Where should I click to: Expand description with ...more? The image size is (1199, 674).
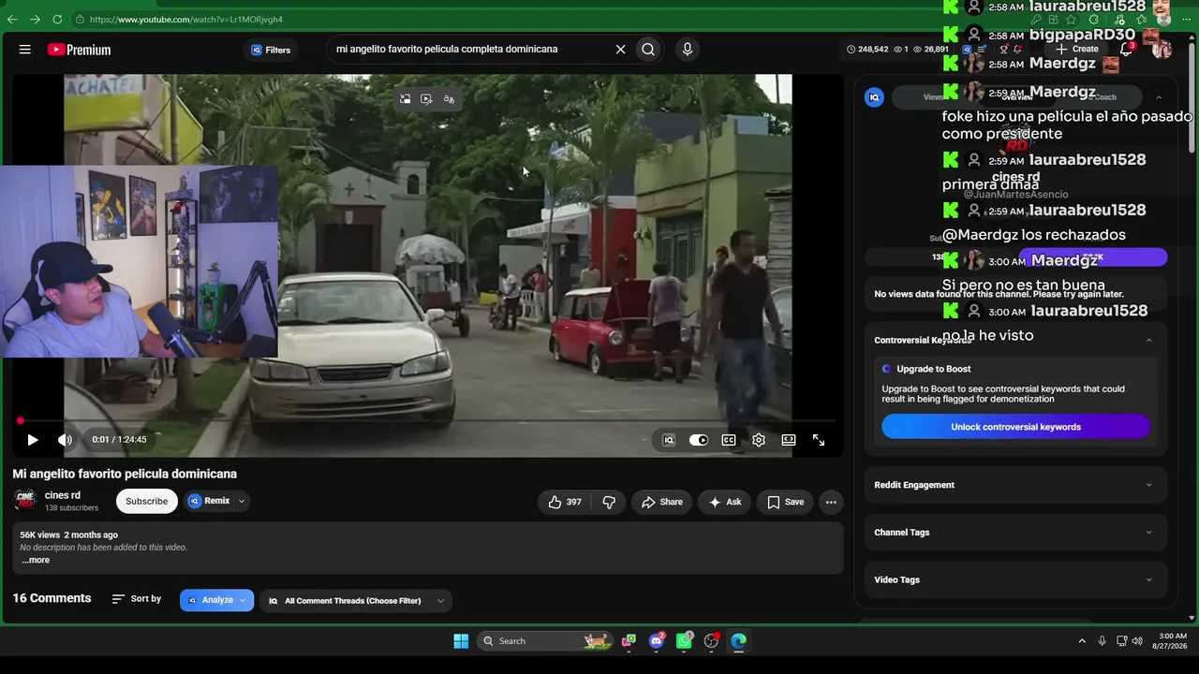36,560
